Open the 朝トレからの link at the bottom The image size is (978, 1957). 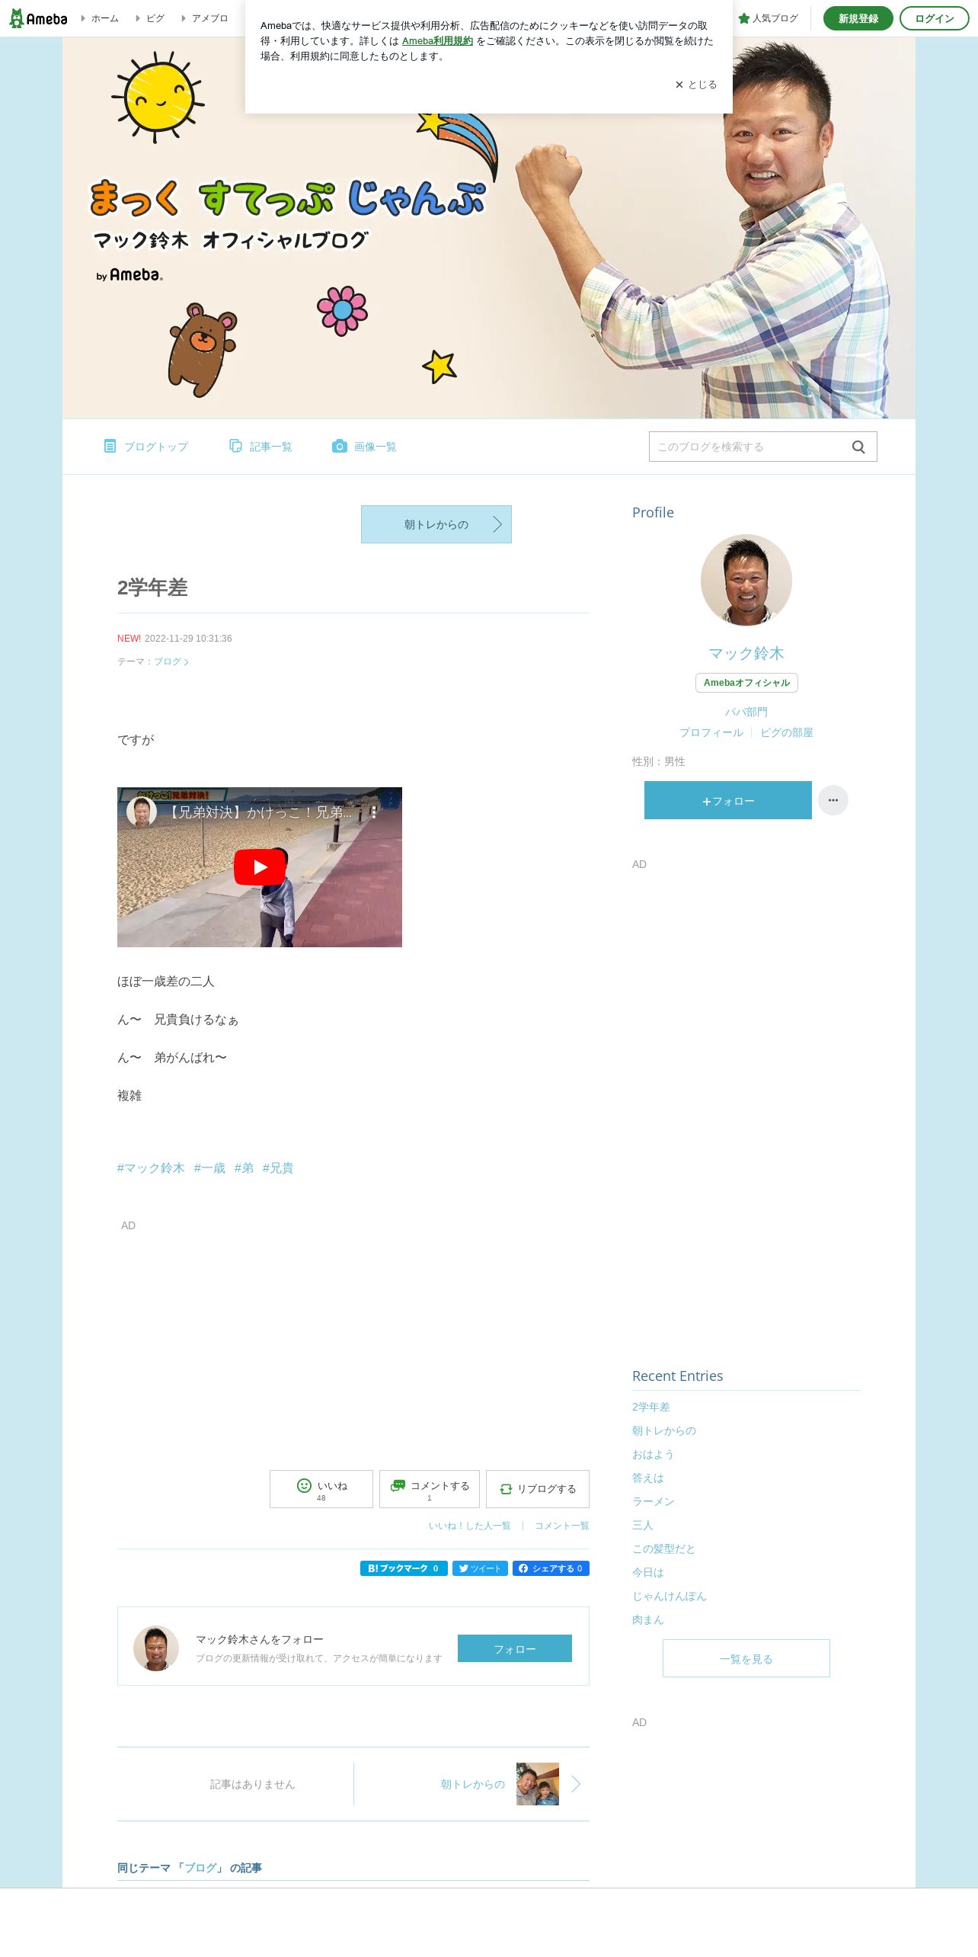[472, 1784]
